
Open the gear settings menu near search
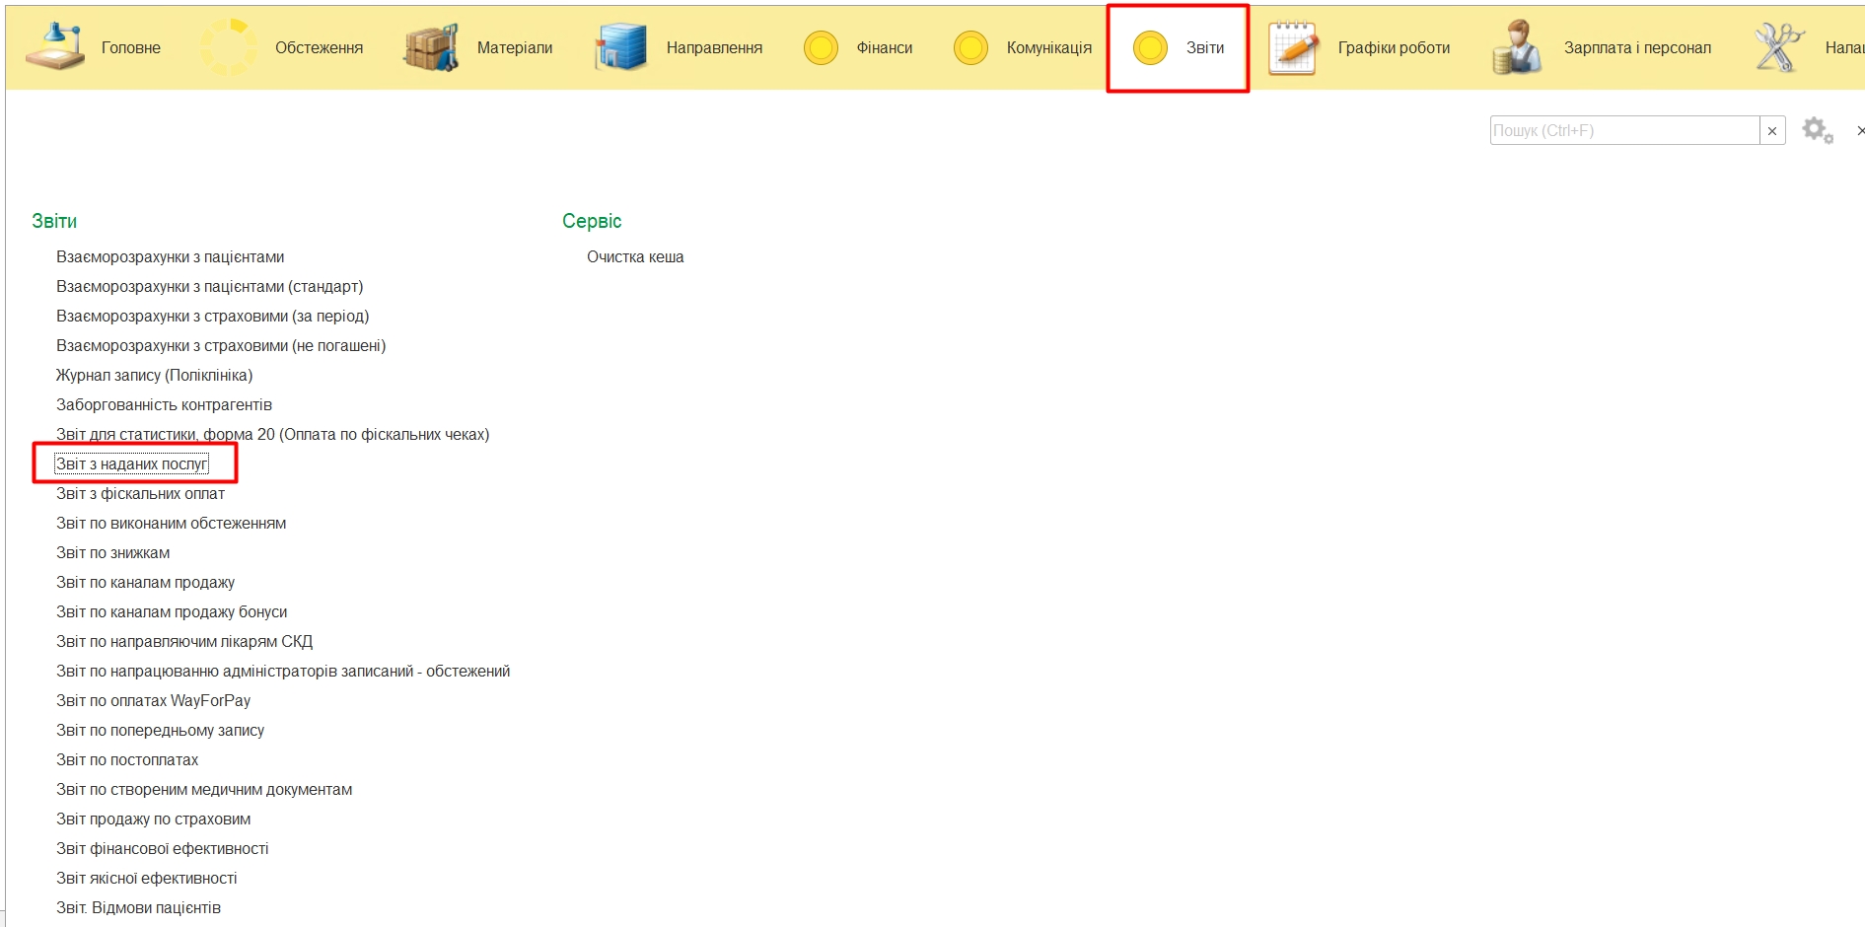coord(1817,130)
